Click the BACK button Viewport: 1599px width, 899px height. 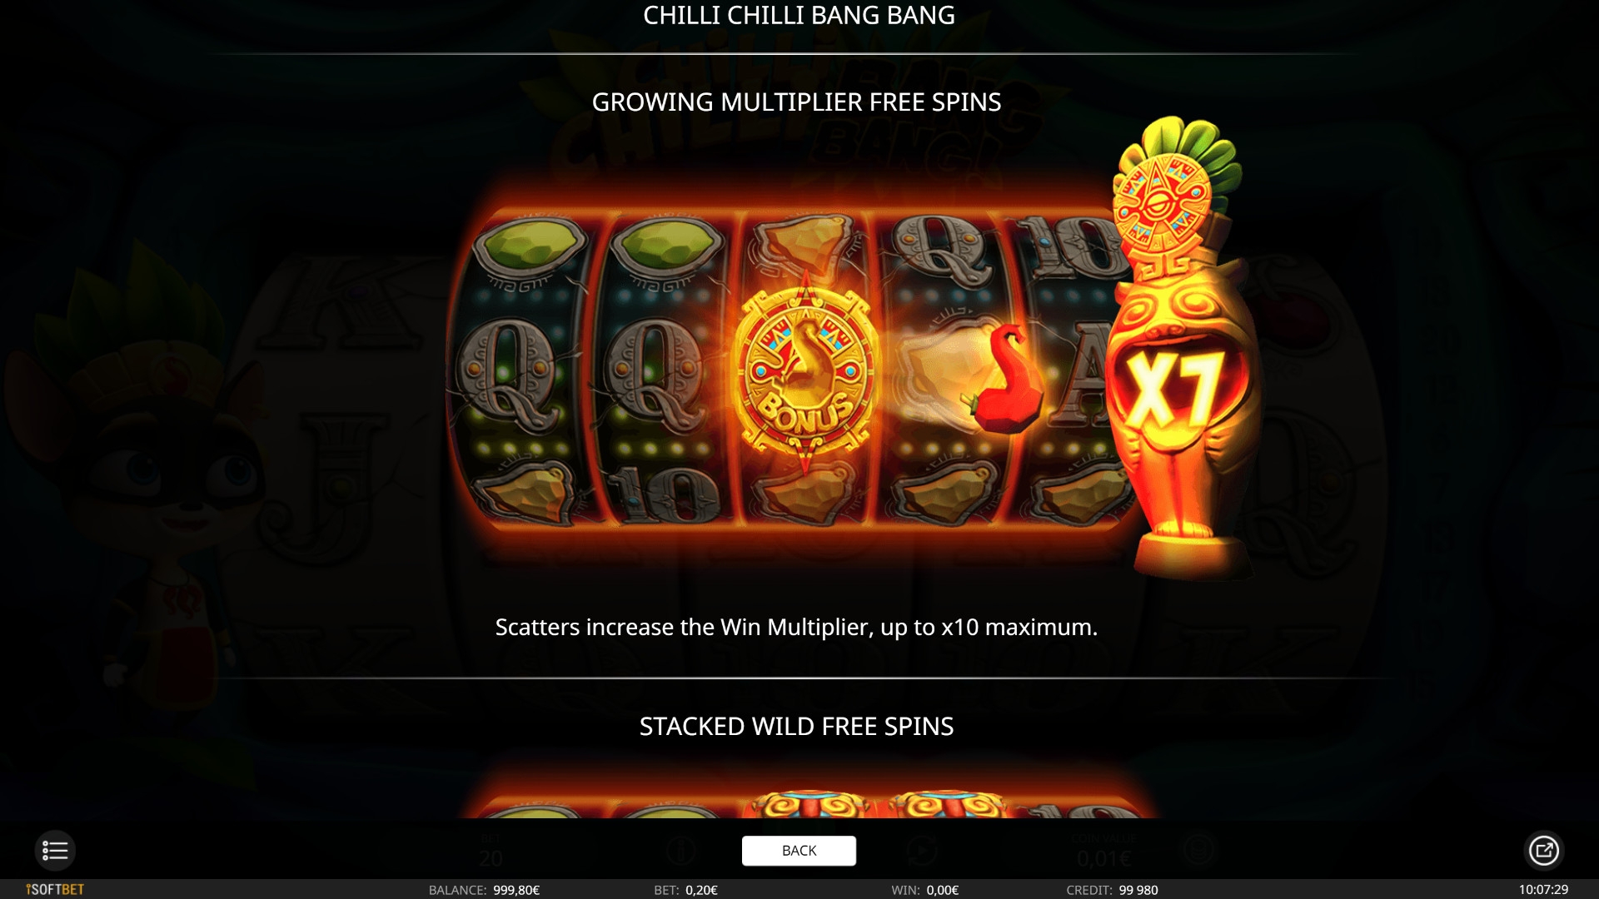click(x=799, y=851)
